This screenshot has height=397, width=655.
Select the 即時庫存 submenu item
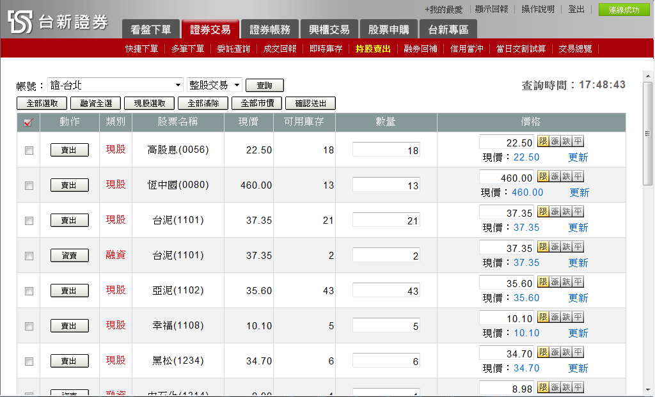[326, 49]
